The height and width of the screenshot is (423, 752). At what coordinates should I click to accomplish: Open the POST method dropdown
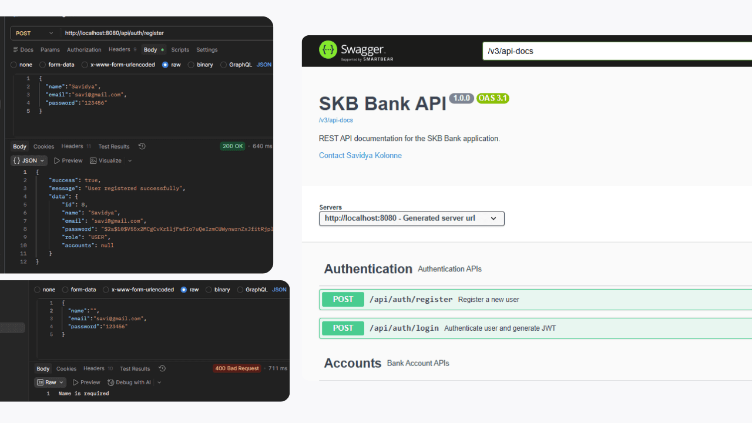(x=35, y=33)
